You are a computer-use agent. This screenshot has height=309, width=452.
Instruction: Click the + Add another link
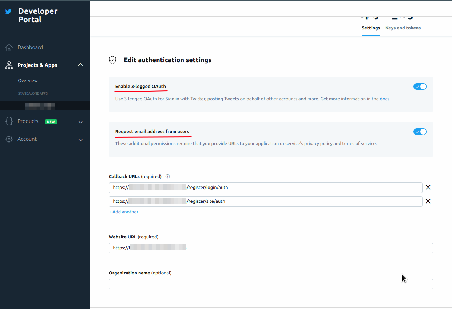coord(123,212)
